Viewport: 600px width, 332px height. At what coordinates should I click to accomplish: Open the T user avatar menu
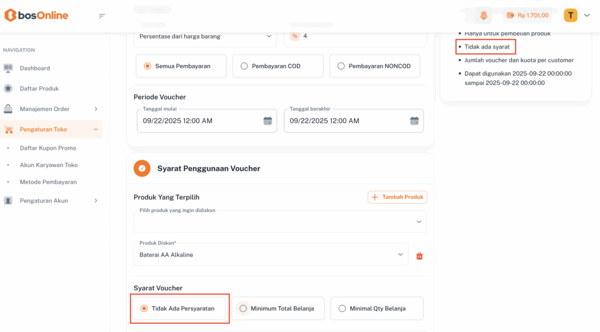[571, 16]
